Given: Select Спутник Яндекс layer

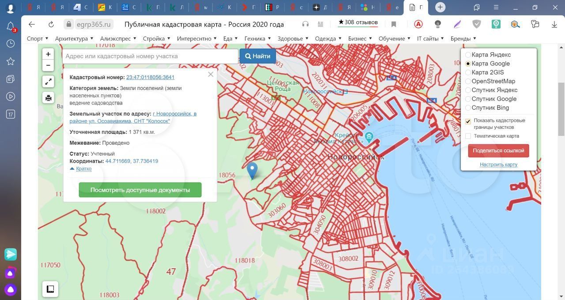Looking at the screenshot, I should 468,90.
